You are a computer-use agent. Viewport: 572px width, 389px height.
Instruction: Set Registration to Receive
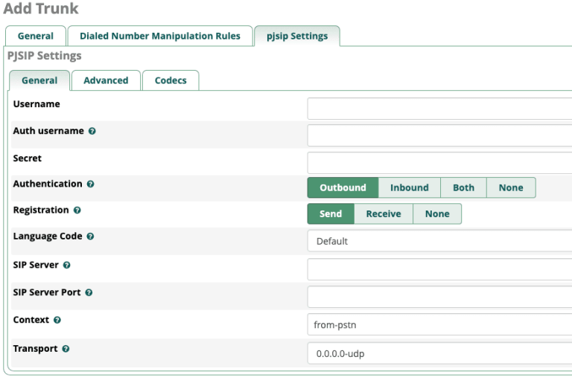(383, 214)
